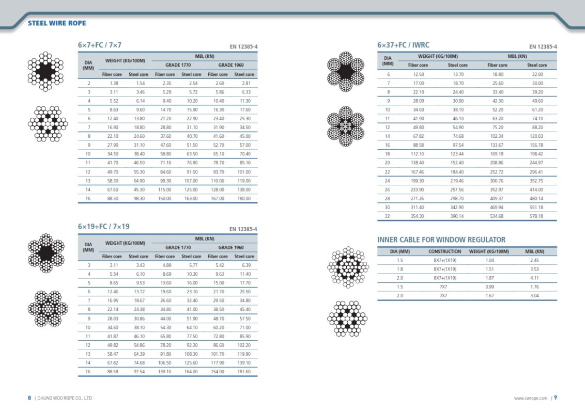Click the CONSTRUCTION column header
The image size is (585, 413).
[444, 251]
